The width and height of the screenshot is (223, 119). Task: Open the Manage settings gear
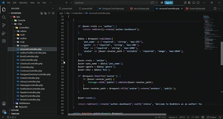tap(4, 111)
